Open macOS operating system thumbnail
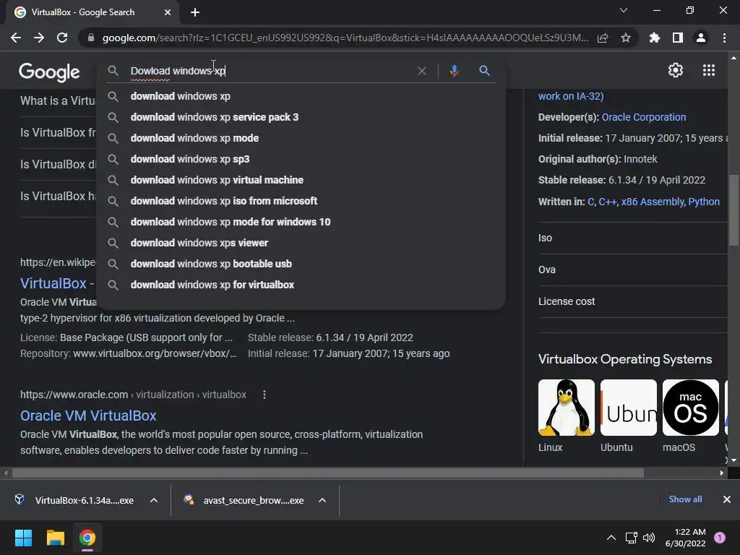This screenshot has width=740, height=555. coord(690,408)
